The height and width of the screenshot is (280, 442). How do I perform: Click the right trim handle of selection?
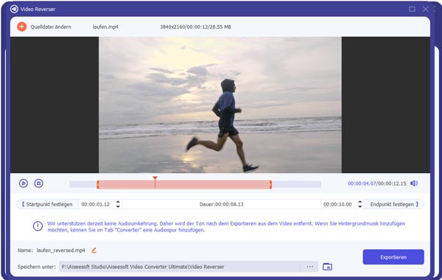(270, 185)
